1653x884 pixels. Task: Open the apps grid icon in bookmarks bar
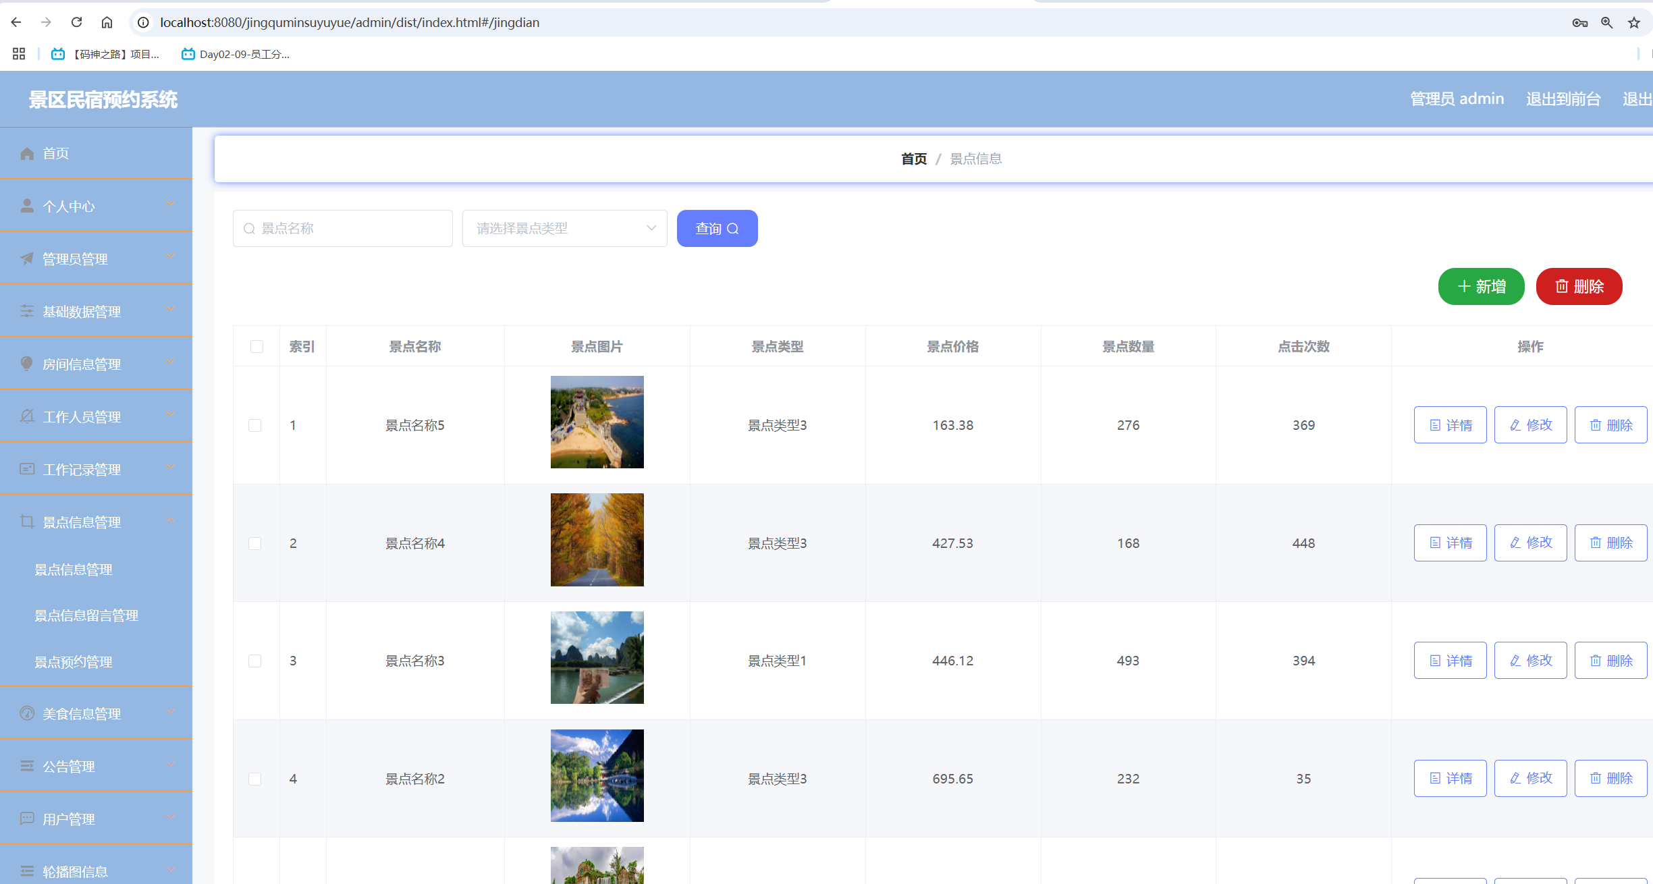click(x=19, y=54)
